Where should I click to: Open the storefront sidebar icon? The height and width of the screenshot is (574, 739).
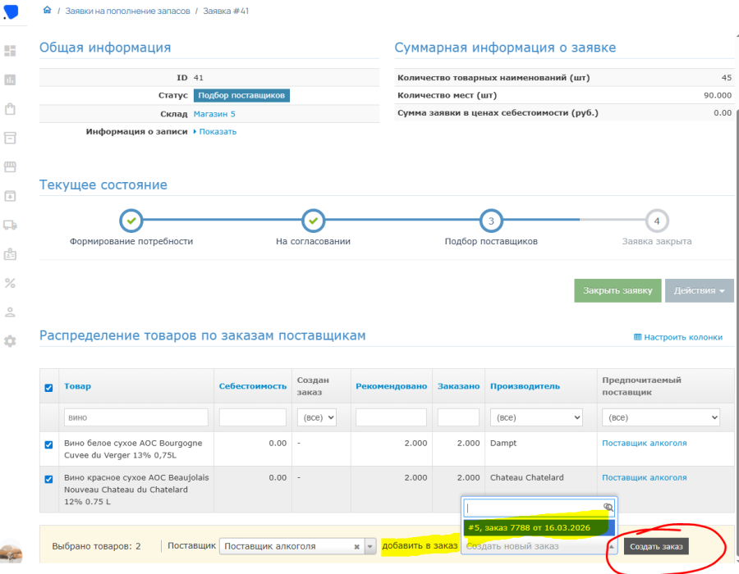coord(10,167)
